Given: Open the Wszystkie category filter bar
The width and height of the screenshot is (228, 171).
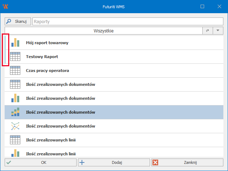Looking at the screenshot, I should [x=103, y=31].
